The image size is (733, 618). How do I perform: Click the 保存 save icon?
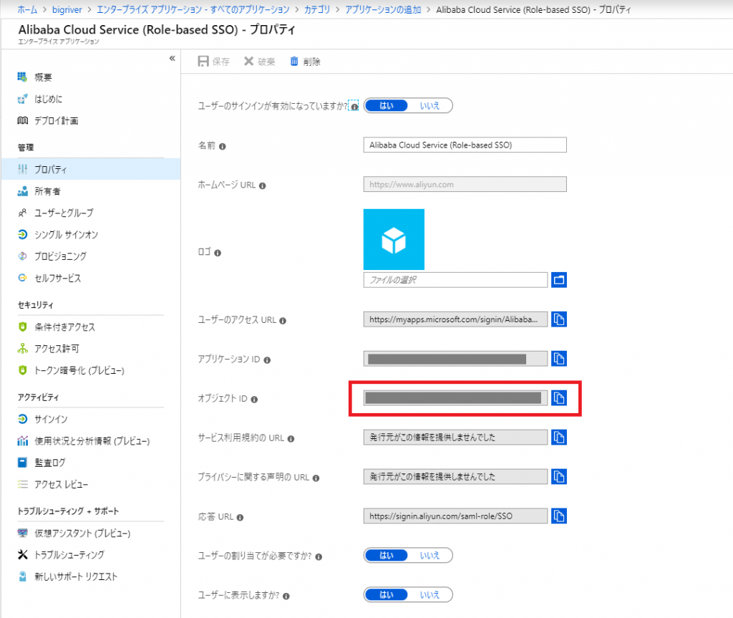203,62
